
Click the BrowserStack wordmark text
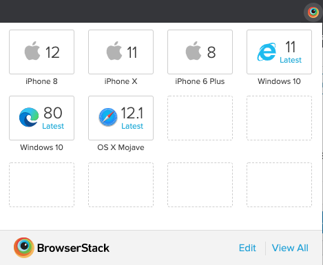(73, 248)
